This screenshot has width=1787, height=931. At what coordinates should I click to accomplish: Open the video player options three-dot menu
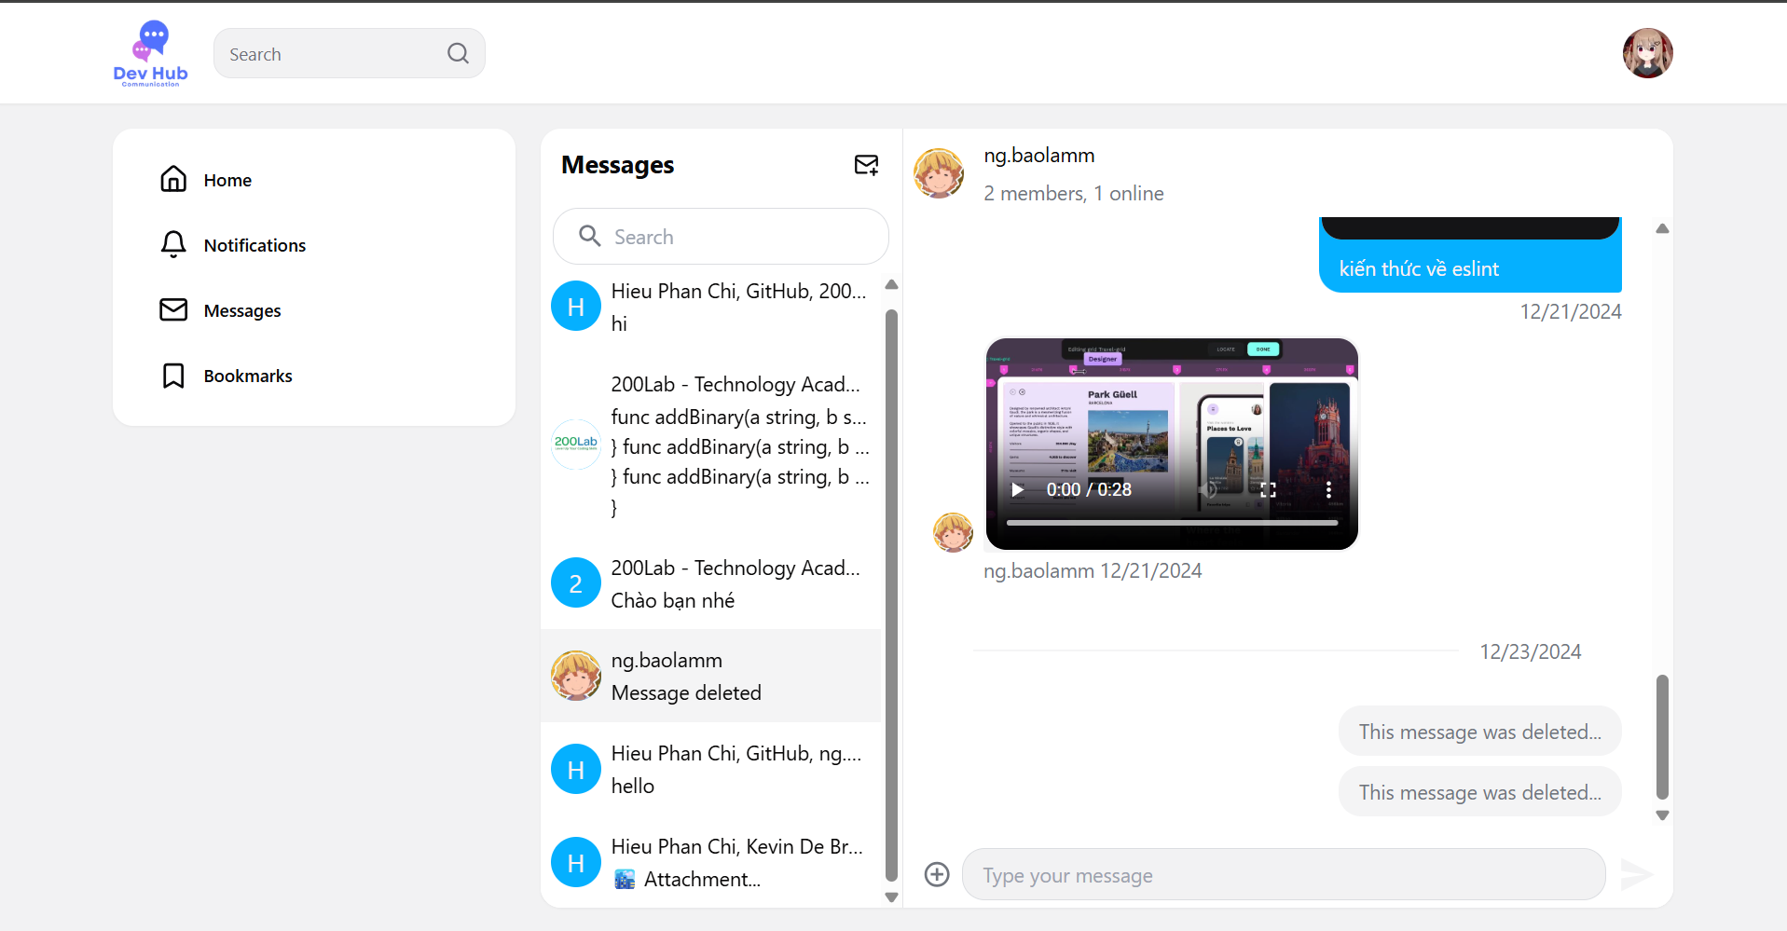click(x=1329, y=489)
